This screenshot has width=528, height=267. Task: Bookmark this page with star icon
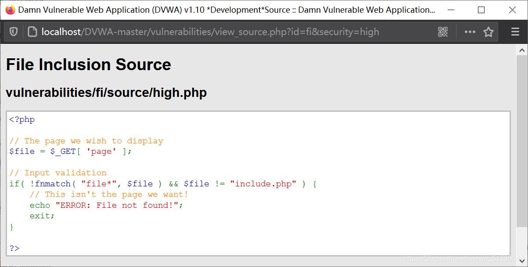click(488, 32)
